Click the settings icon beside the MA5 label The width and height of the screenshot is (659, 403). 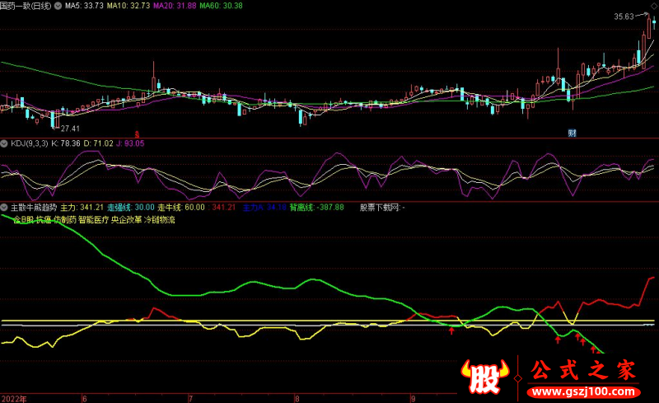coord(56,6)
